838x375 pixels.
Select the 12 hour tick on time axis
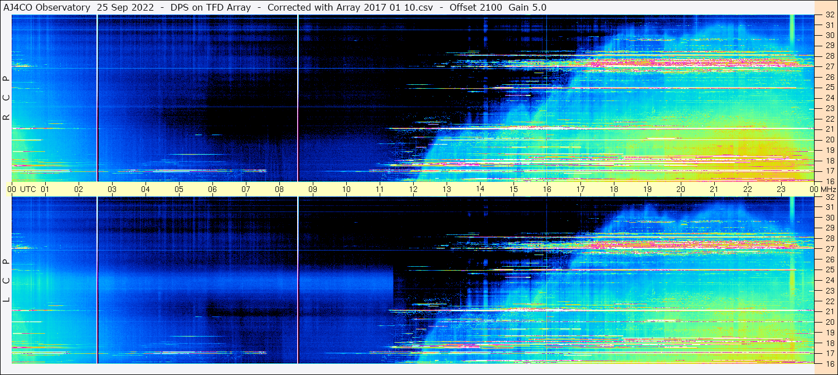[413, 189]
